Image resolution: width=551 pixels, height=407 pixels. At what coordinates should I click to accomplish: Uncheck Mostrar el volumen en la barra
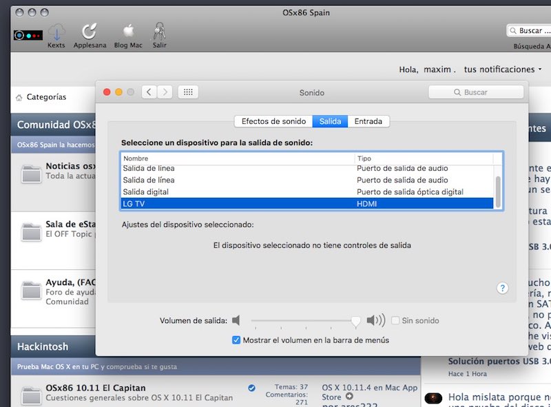(236, 340)
